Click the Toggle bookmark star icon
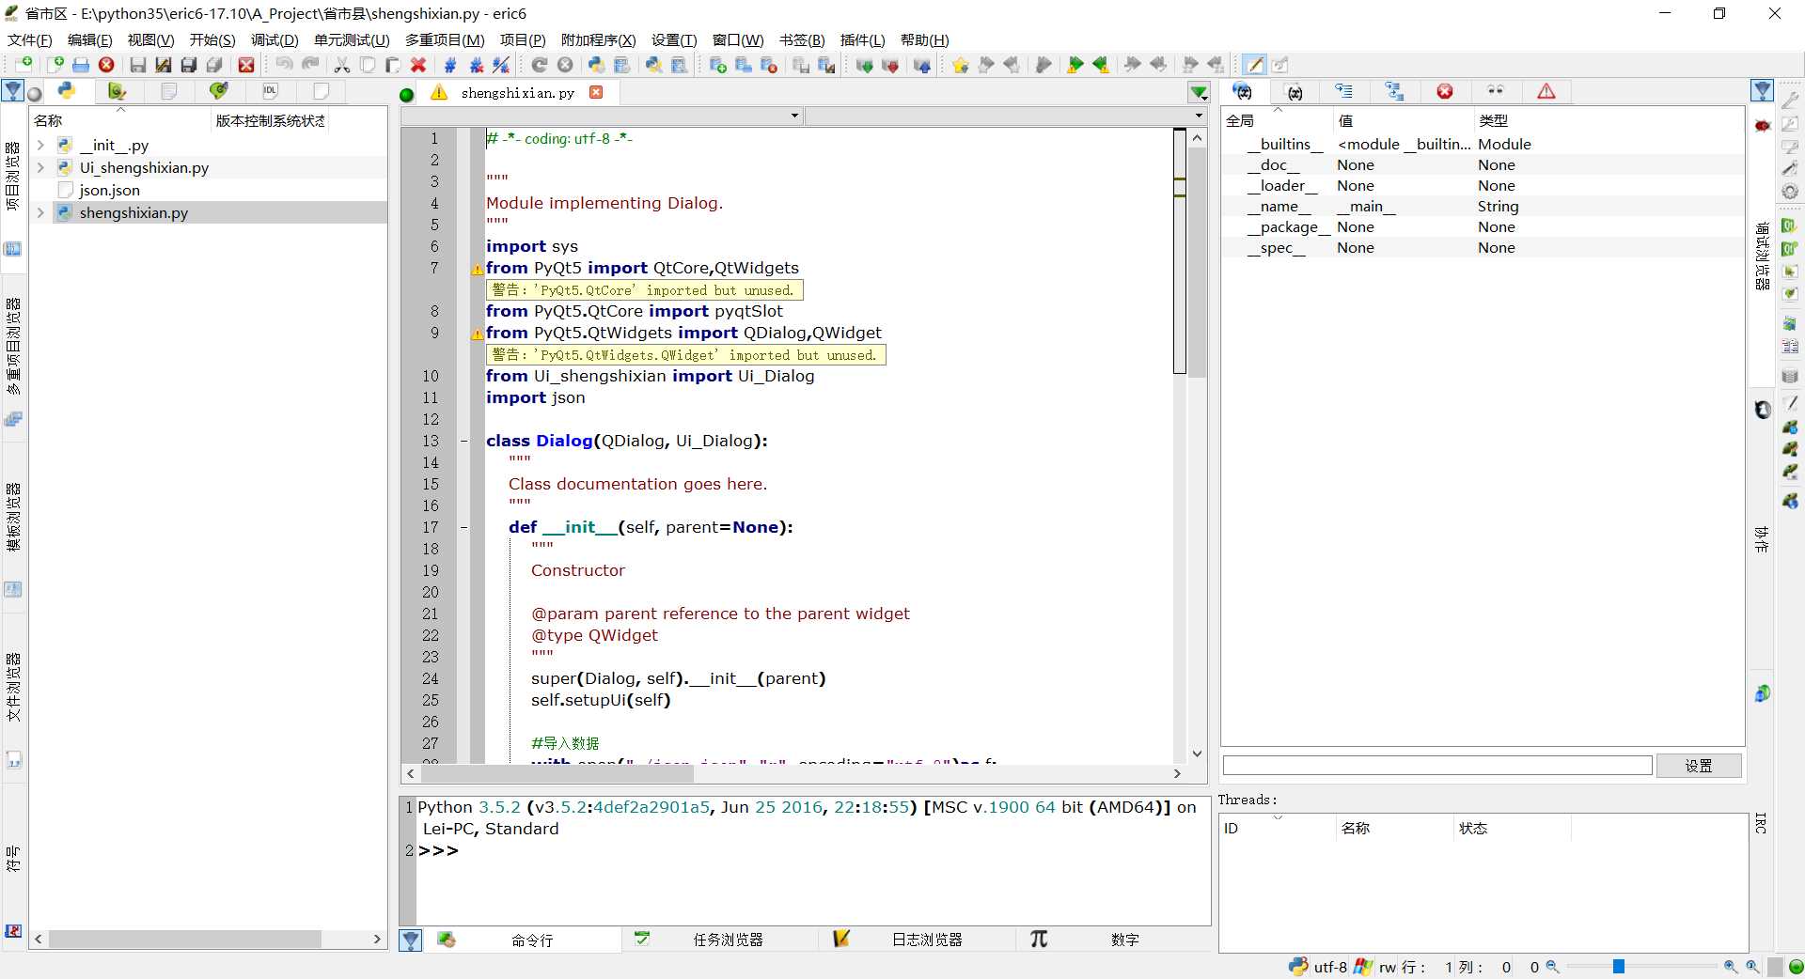Screen dimensions: 1805x979 pos(960,64)
